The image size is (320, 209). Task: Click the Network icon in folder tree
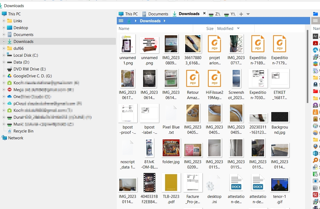click(x=4, y=138)
